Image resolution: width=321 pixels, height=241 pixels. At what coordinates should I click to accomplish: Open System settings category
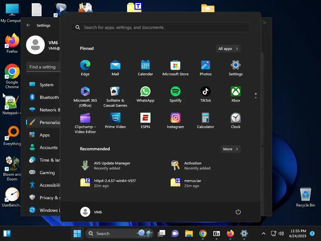[x=43, y=85]
